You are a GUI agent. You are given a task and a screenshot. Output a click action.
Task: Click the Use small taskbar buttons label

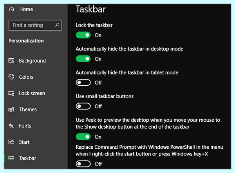pos(105,96)
